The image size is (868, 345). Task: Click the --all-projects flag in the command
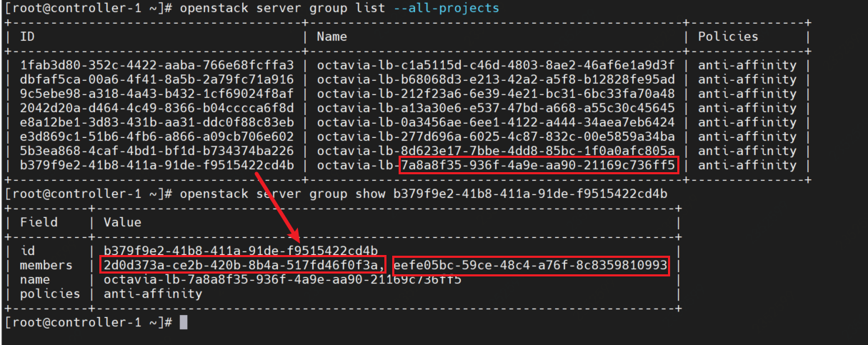(457, 8)
